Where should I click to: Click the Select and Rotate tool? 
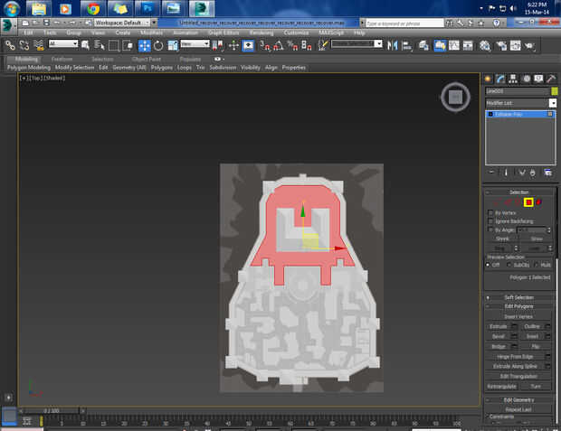[158, 44]
